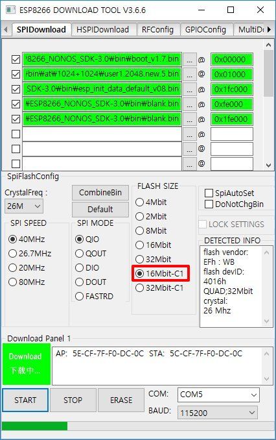Select 32Mbit-C1 flash size
Image resolution: width=276 pixels, height=440 pixels.
point(160,288)
